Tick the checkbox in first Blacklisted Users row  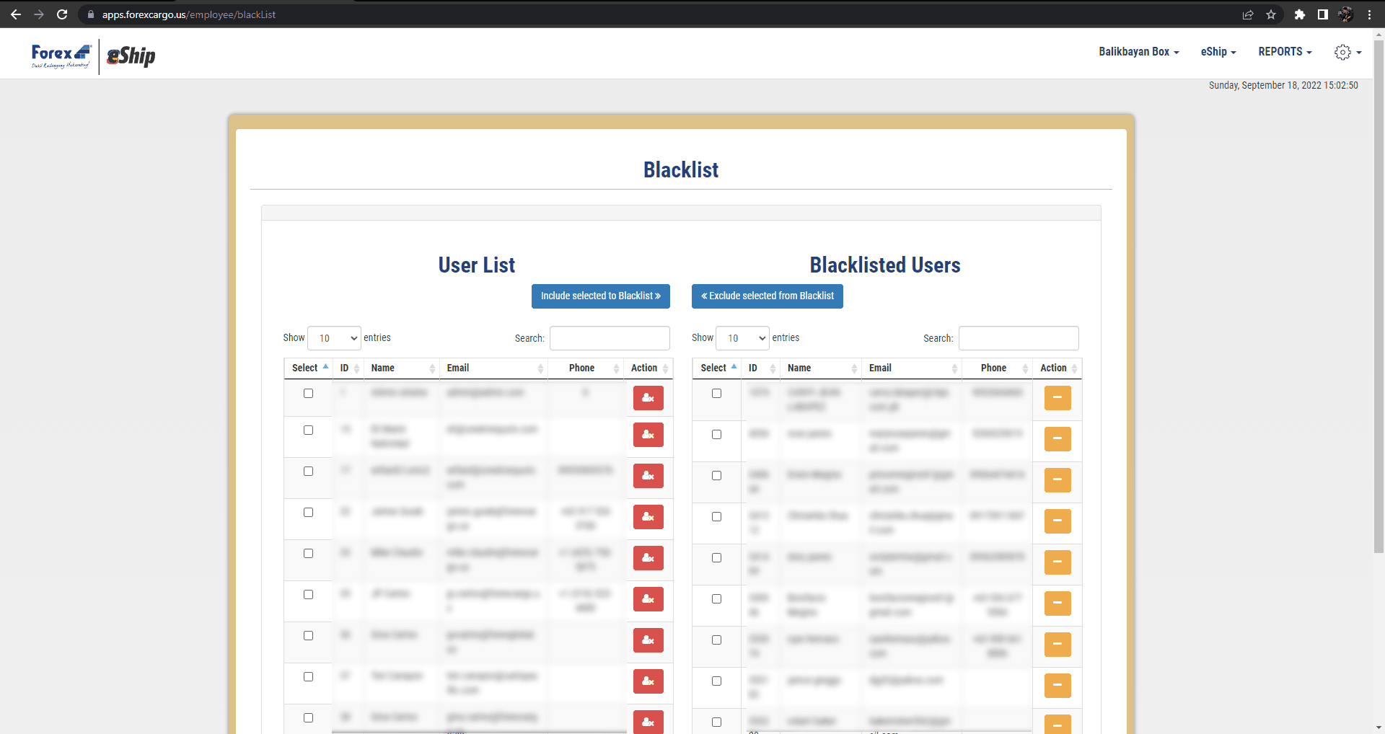tap(716, 394)
